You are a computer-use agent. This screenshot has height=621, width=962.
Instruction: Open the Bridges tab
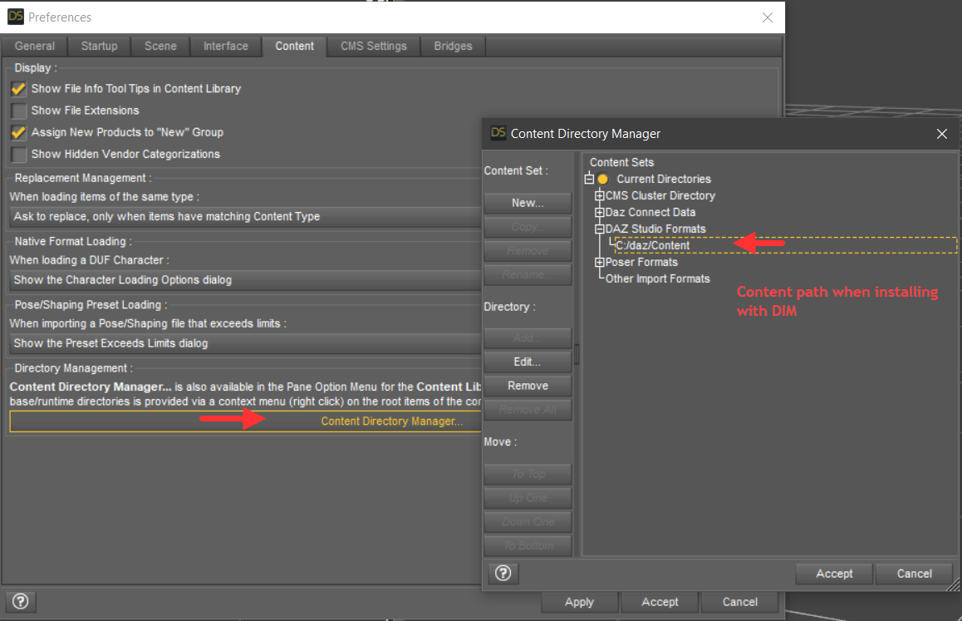tap(454, 46)
